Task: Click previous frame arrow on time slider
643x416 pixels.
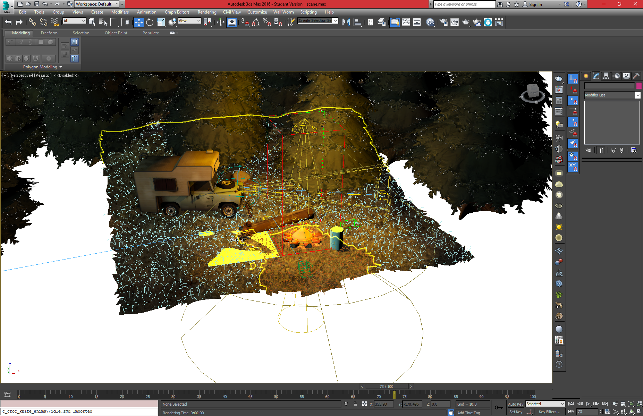Action: tap(362, 387)
